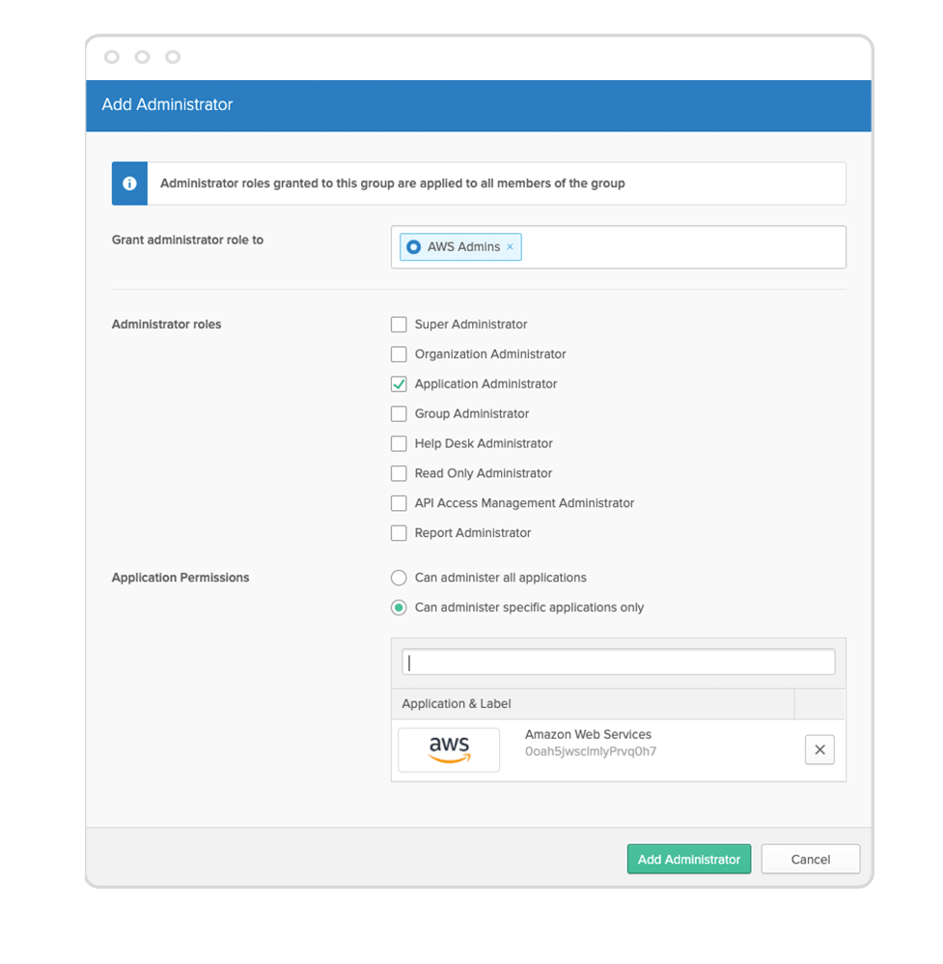Cancel the Add Administrator dialog

click(x=811, y=859)
